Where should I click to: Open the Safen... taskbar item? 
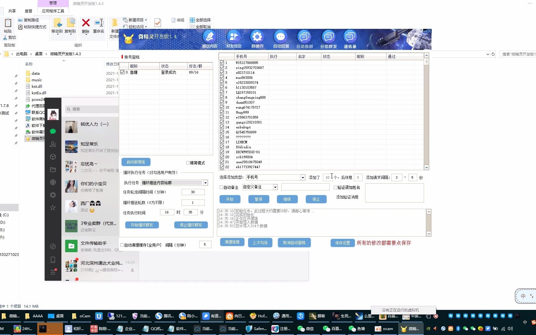(257, 329)
